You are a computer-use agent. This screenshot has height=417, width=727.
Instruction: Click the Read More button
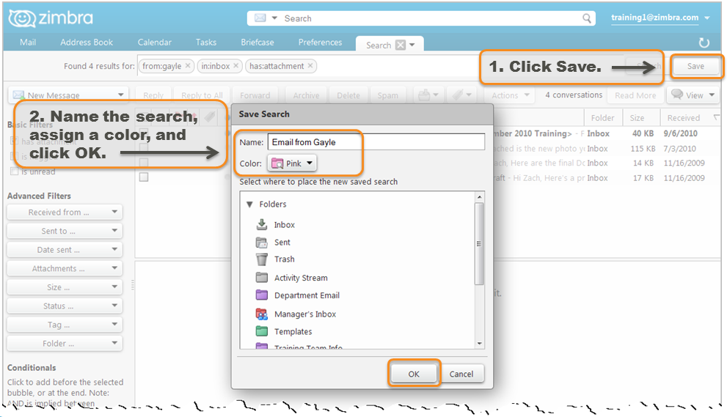[635, 95]
